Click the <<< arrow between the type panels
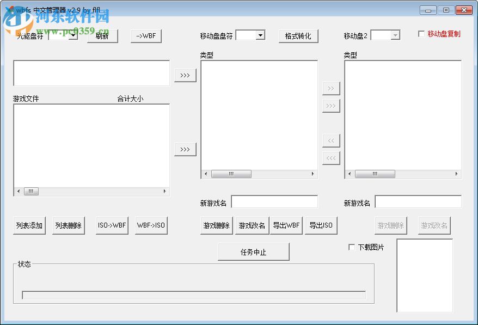478x325 pixels. [x=331, y=158]
